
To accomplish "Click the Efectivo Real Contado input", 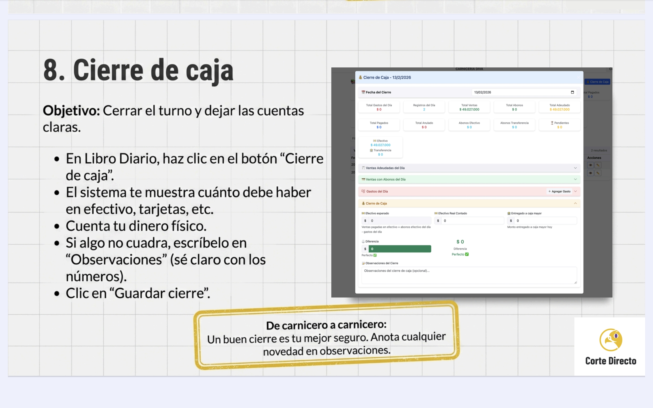I will (472, 221).
